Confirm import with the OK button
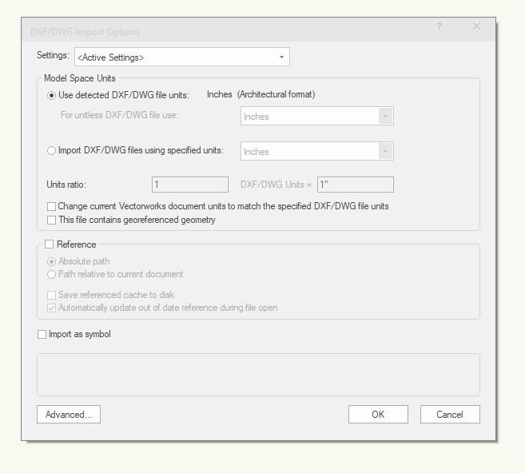The height and width of the screenshot is (473, 525). (378, 415)
